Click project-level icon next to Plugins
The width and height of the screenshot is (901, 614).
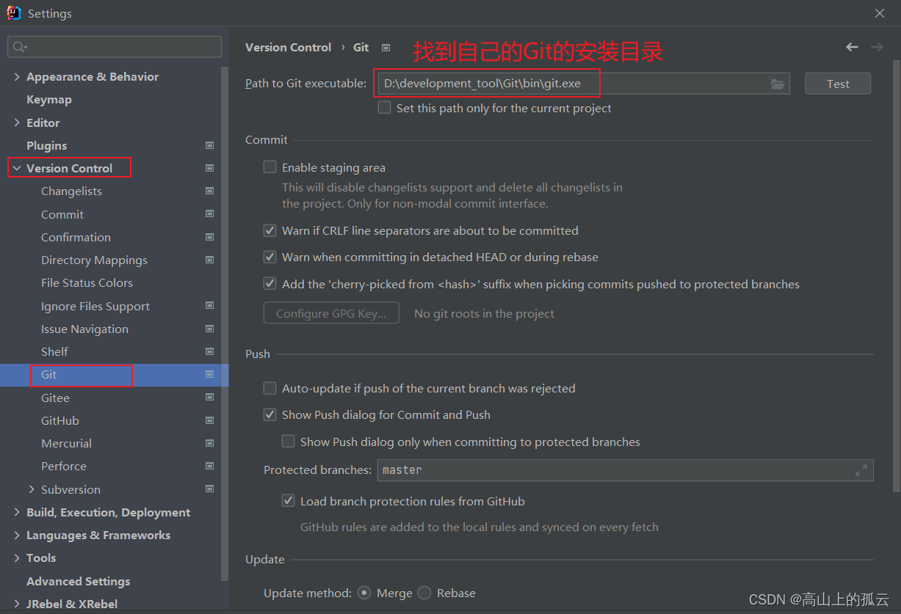210,145
